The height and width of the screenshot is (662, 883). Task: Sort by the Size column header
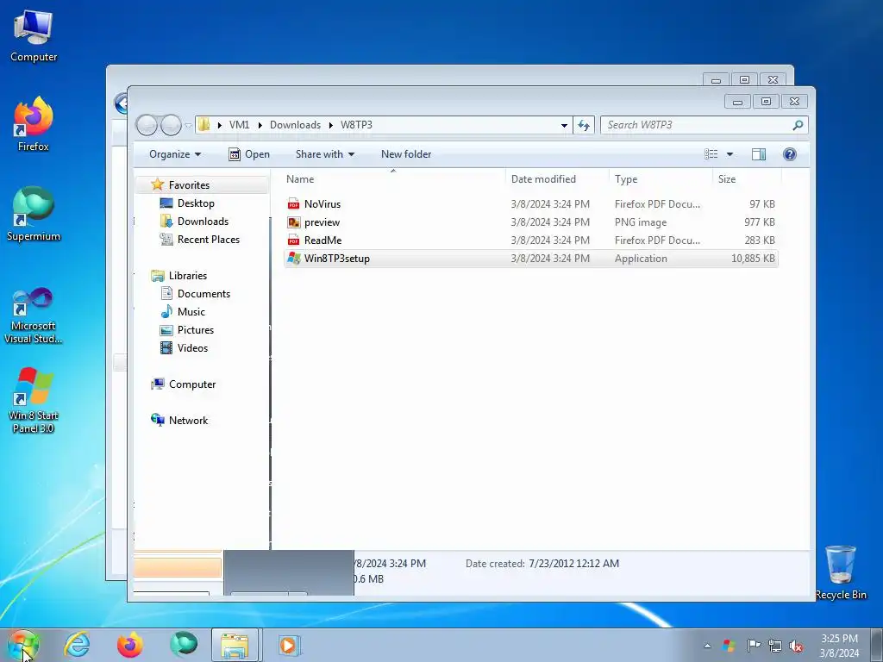[748, 179]
